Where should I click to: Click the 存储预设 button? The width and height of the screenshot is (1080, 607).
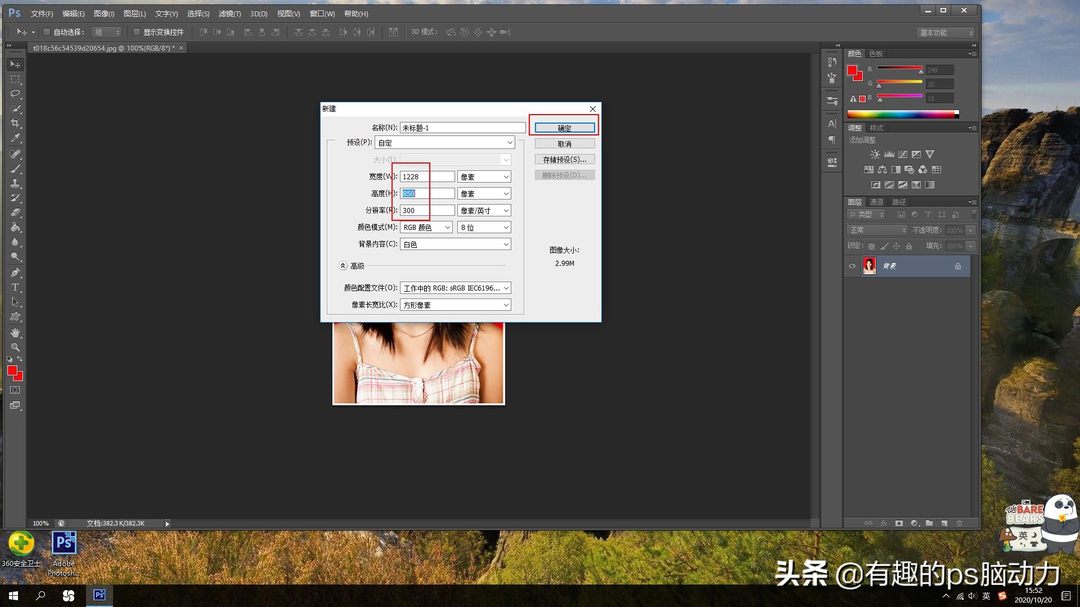point(564,160)
